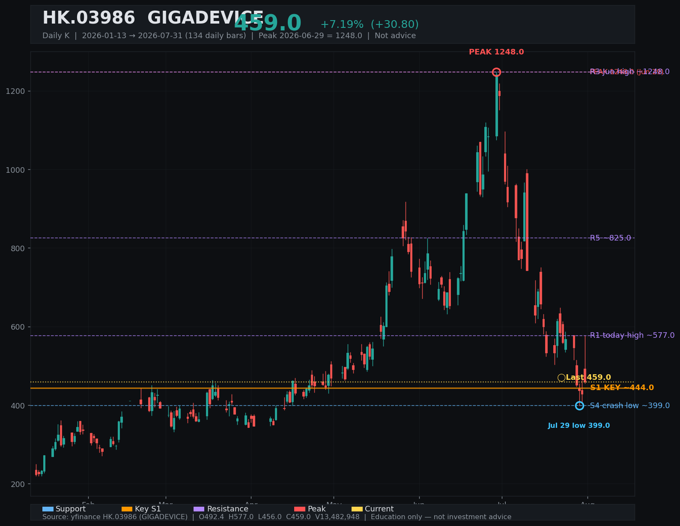Select the yellow circle beside Last 459.0
This screenshot has height=526, width=680.
click(561, 378)
